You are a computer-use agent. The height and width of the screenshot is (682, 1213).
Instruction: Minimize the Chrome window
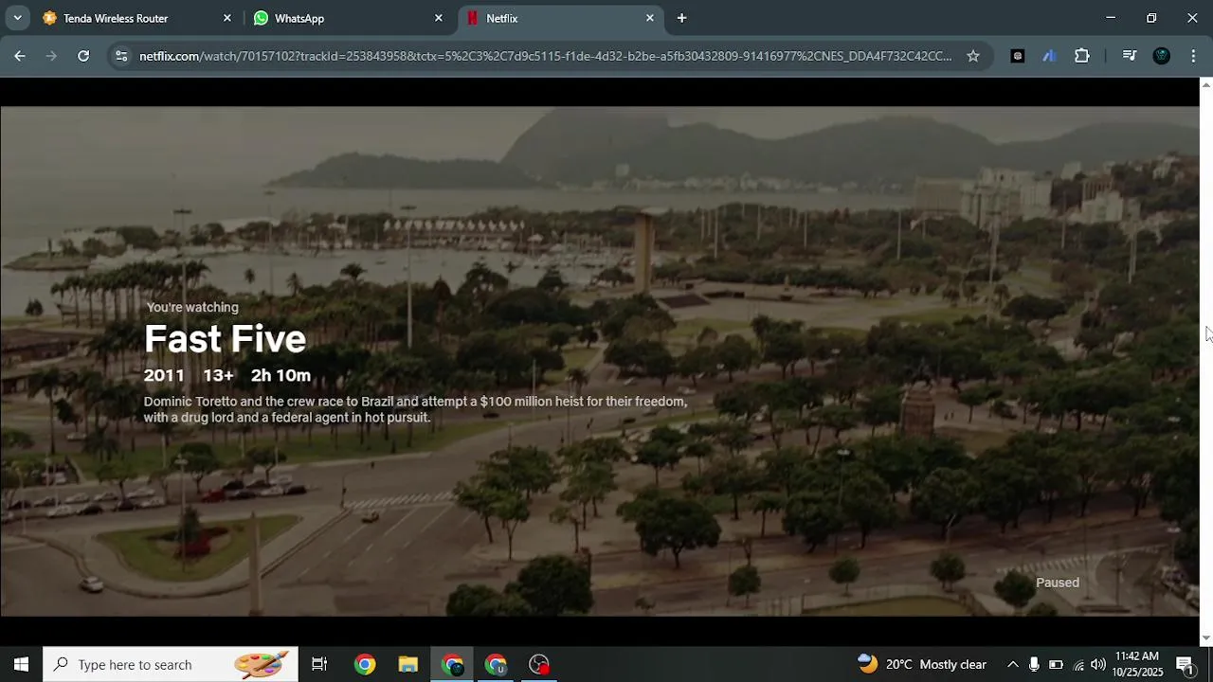click(1111, 17)
